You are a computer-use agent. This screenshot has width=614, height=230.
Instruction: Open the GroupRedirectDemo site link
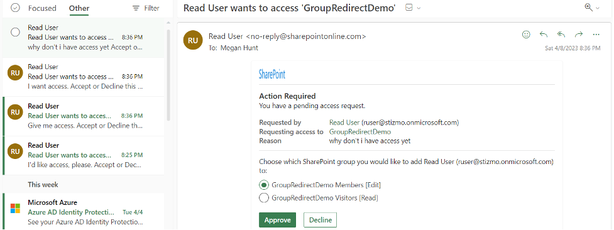(x=360, y=131)
